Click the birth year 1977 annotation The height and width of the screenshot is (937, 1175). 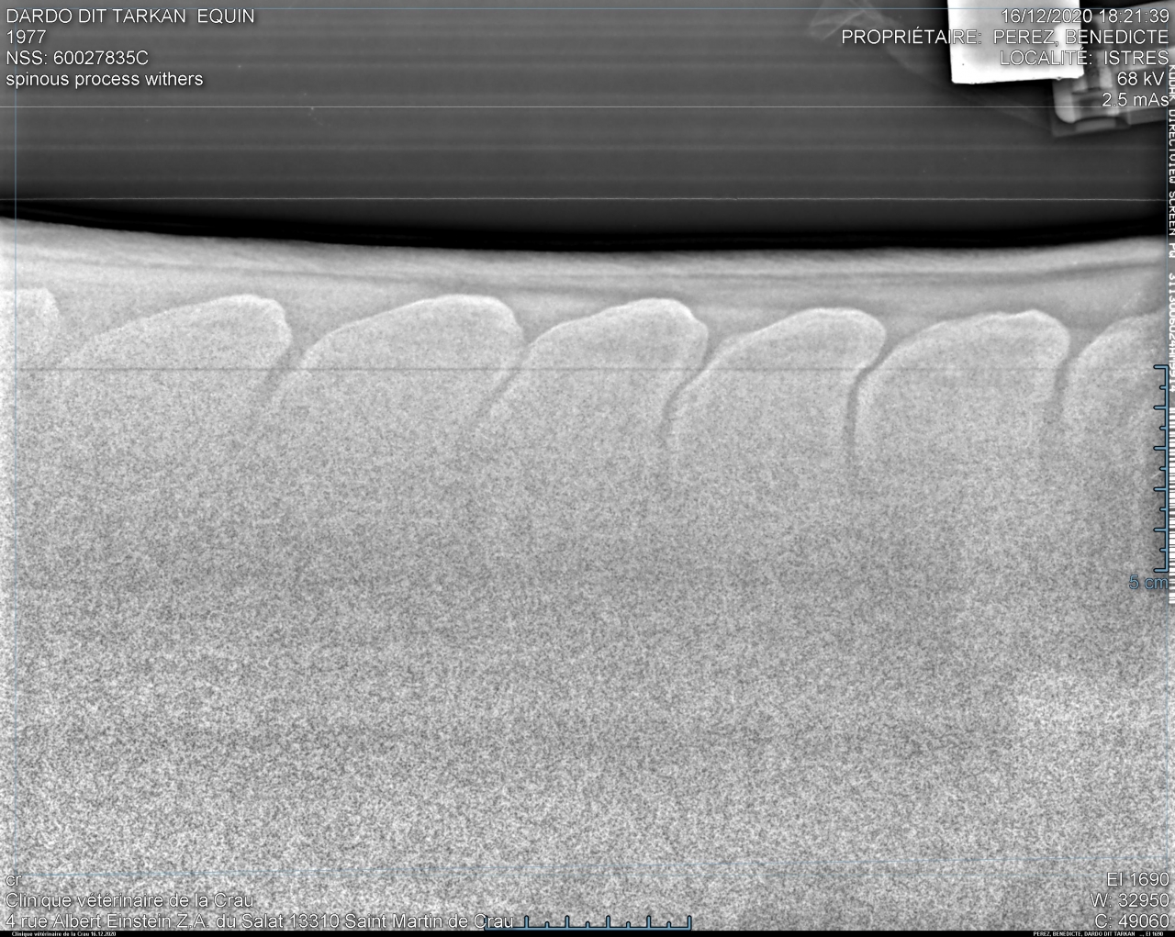pos(26,37)
